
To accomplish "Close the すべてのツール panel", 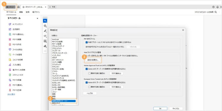I will tap(37, 18).
